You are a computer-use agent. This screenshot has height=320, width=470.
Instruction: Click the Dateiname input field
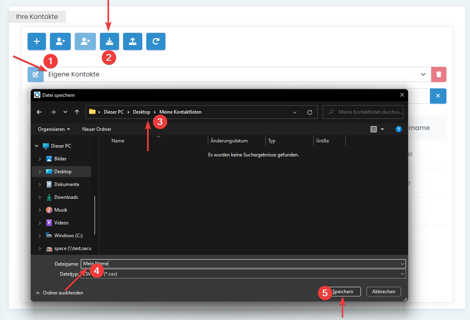pos(240,264)
